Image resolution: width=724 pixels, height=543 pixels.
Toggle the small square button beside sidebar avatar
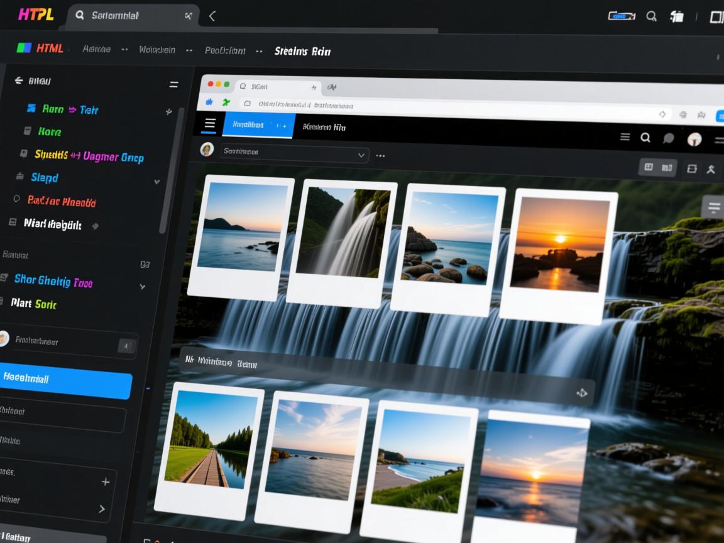(x=127, y=346)
